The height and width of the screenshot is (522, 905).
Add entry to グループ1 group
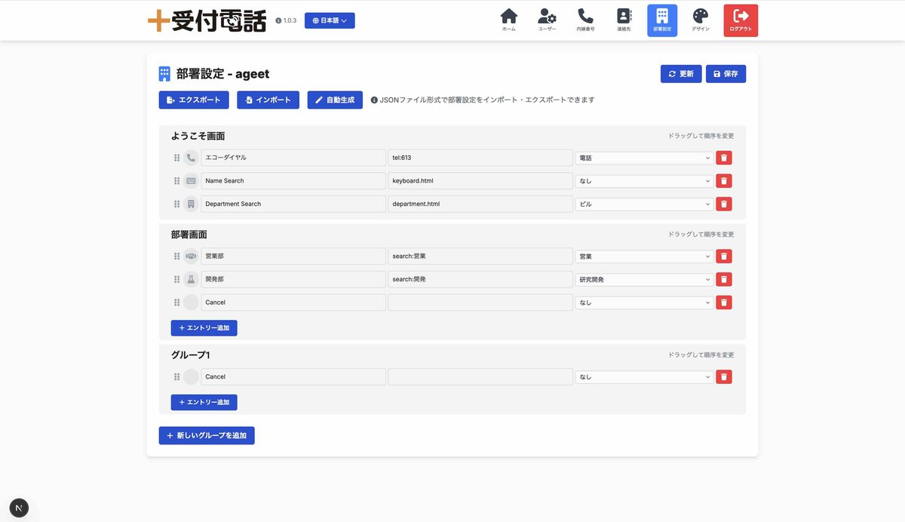point(204,402)
